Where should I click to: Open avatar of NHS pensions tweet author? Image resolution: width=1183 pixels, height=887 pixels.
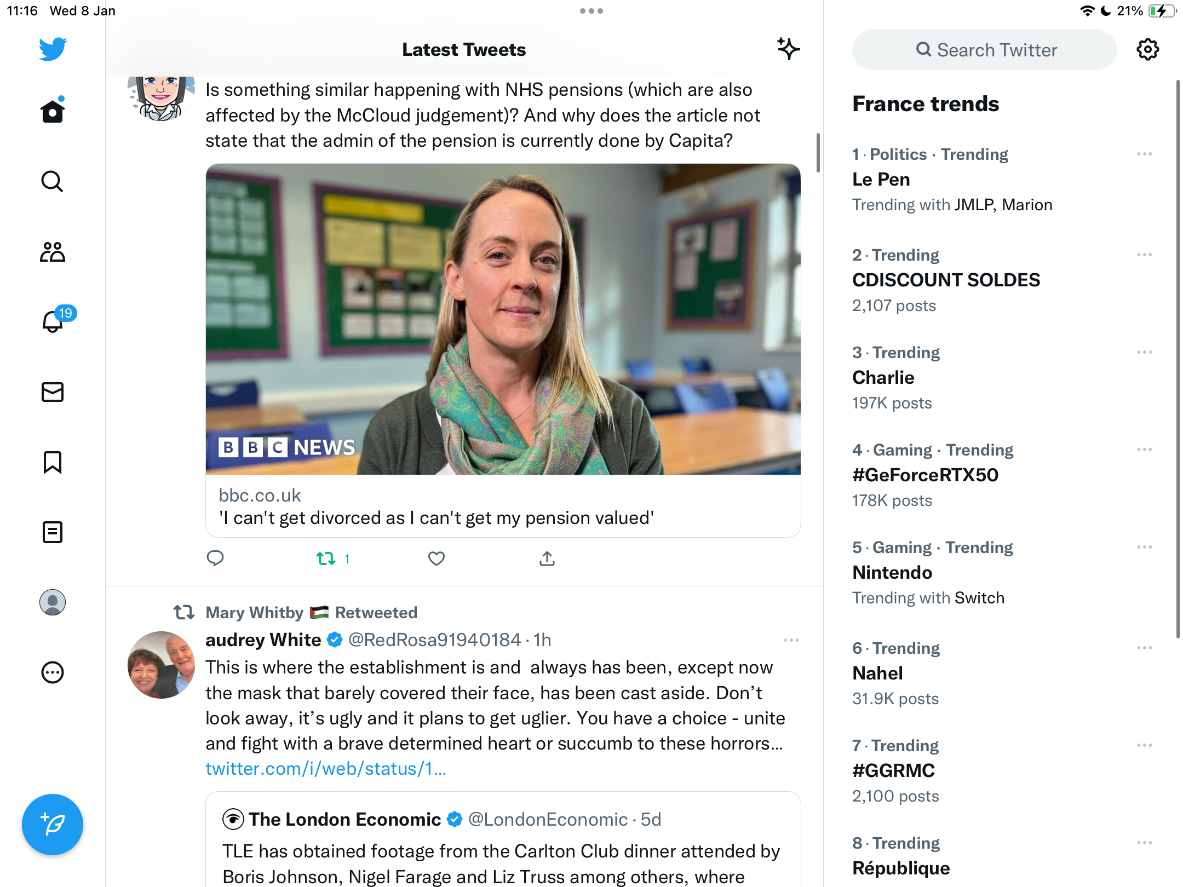[x=161, y=99]
